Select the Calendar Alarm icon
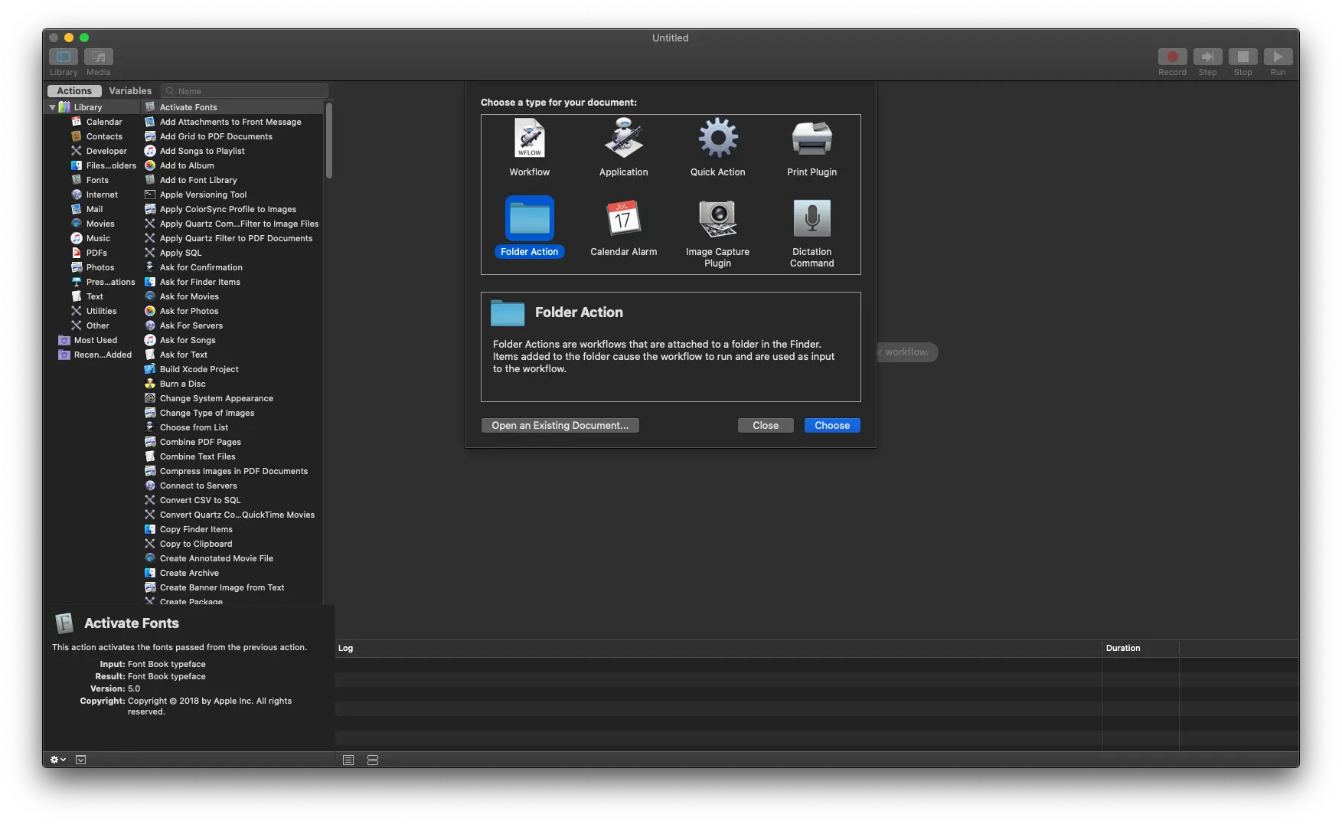Viewport: 1342px width, 824px height. (x=624, y=219)
